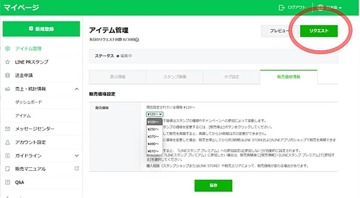
Task: Click the 現在設定されている価格 ¥120~ text
Action: (x=171, y=107)
